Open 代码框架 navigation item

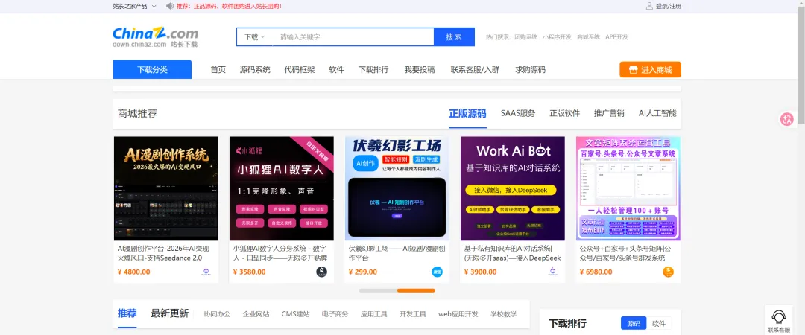300,70
